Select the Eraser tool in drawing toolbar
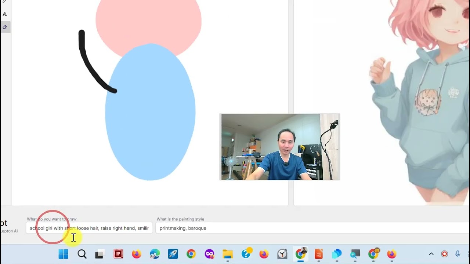This screenshot has width=470, height=264. 5,27
